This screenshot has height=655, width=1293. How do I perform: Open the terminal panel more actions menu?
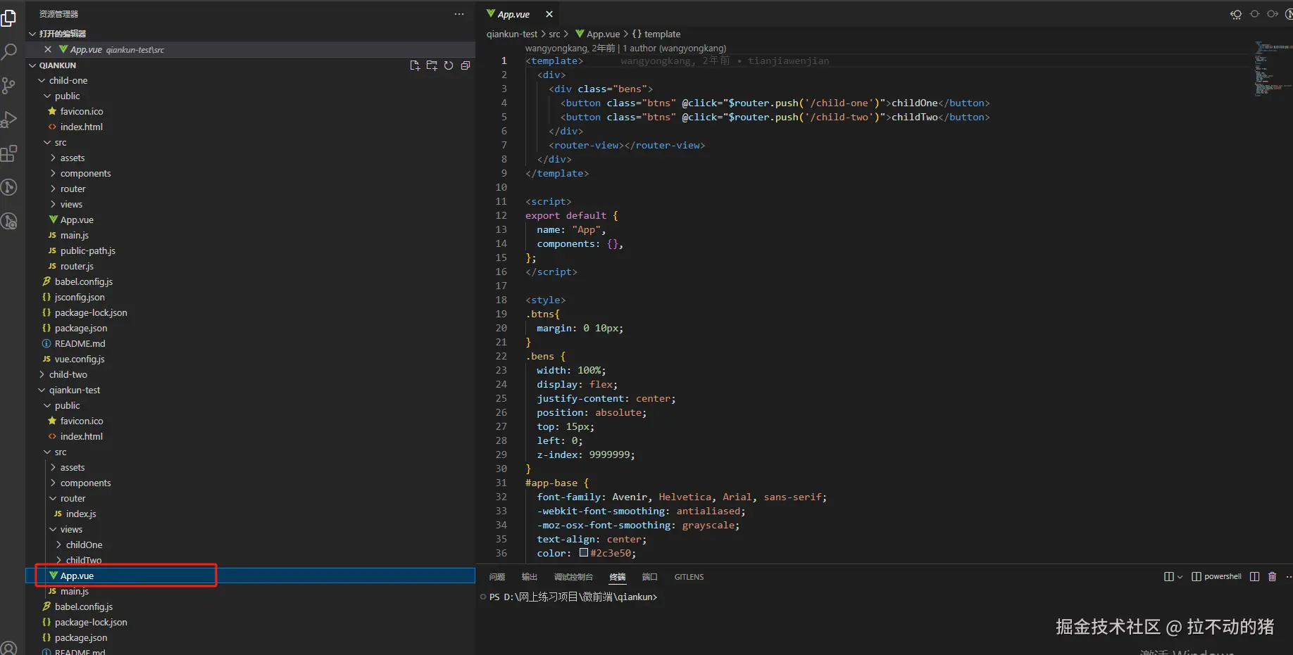click(x=1288, y=577)
